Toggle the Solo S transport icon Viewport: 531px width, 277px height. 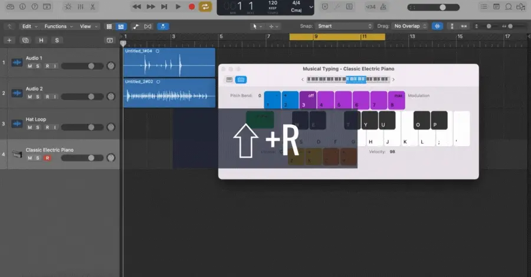pyautogui.click(x=349, y=6)
